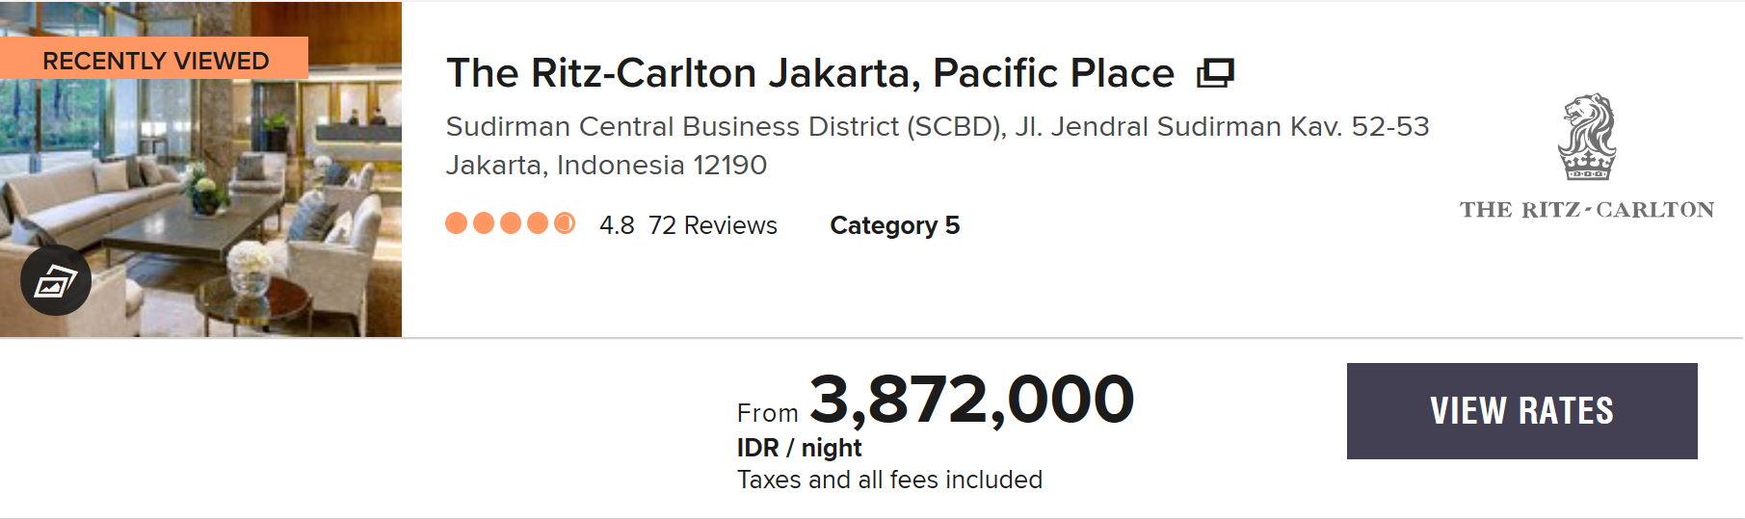Open the 72 Reviews link
Screen dimensions: 1745x519
coord(713,225)
